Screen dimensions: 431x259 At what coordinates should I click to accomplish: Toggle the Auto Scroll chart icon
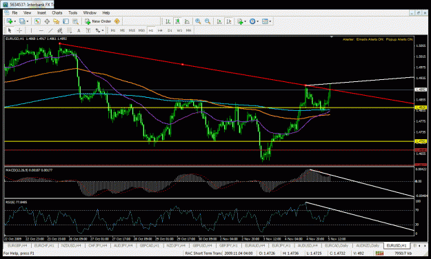pyautogui.click(x=219, y=21)
